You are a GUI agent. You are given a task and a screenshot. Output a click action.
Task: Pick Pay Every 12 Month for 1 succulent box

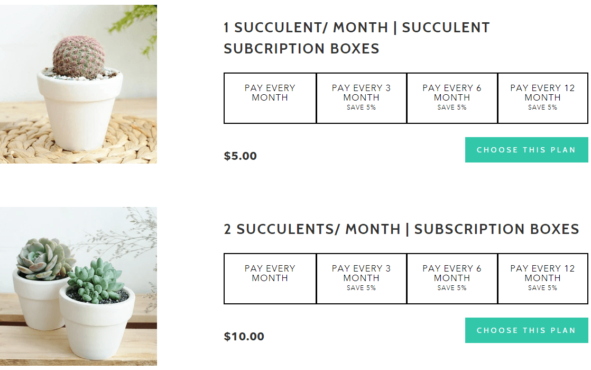542,98
